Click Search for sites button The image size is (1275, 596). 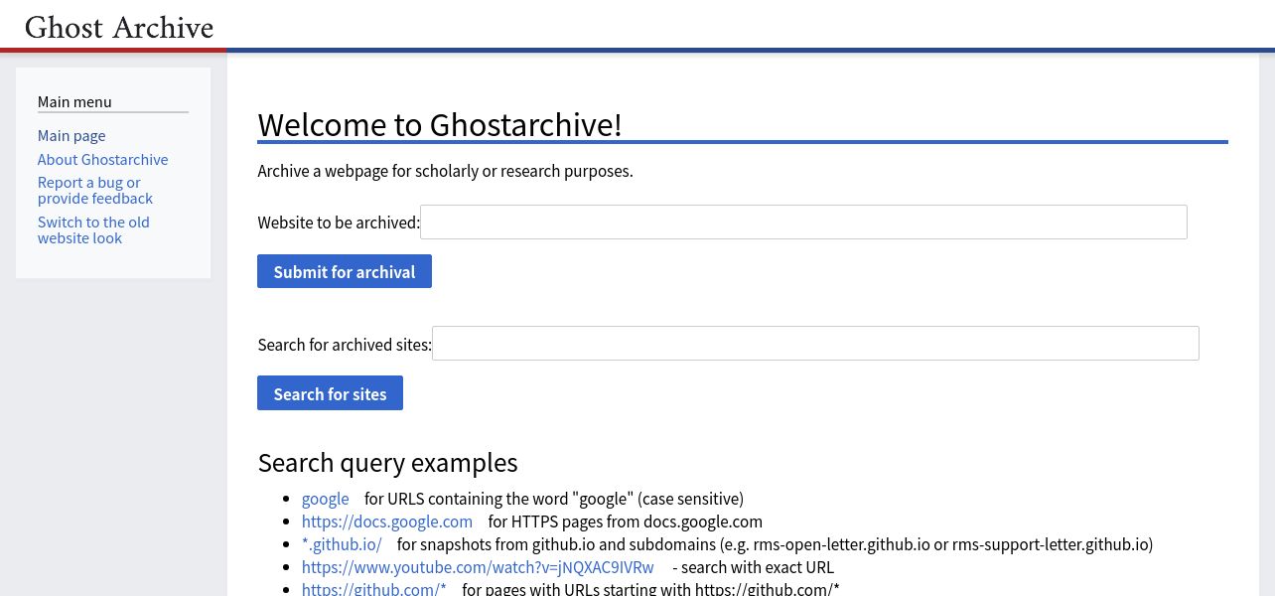click(330, 393)
